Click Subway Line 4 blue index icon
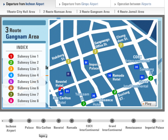Screen dimensions: 168x140 pyautogui.click(x=11, y=75)
